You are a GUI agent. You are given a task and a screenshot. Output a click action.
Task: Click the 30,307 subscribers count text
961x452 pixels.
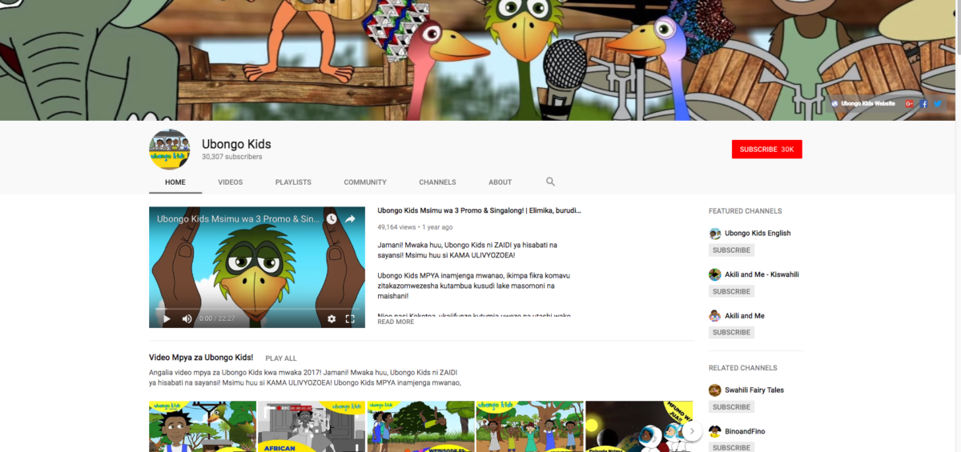pos(232,157)
